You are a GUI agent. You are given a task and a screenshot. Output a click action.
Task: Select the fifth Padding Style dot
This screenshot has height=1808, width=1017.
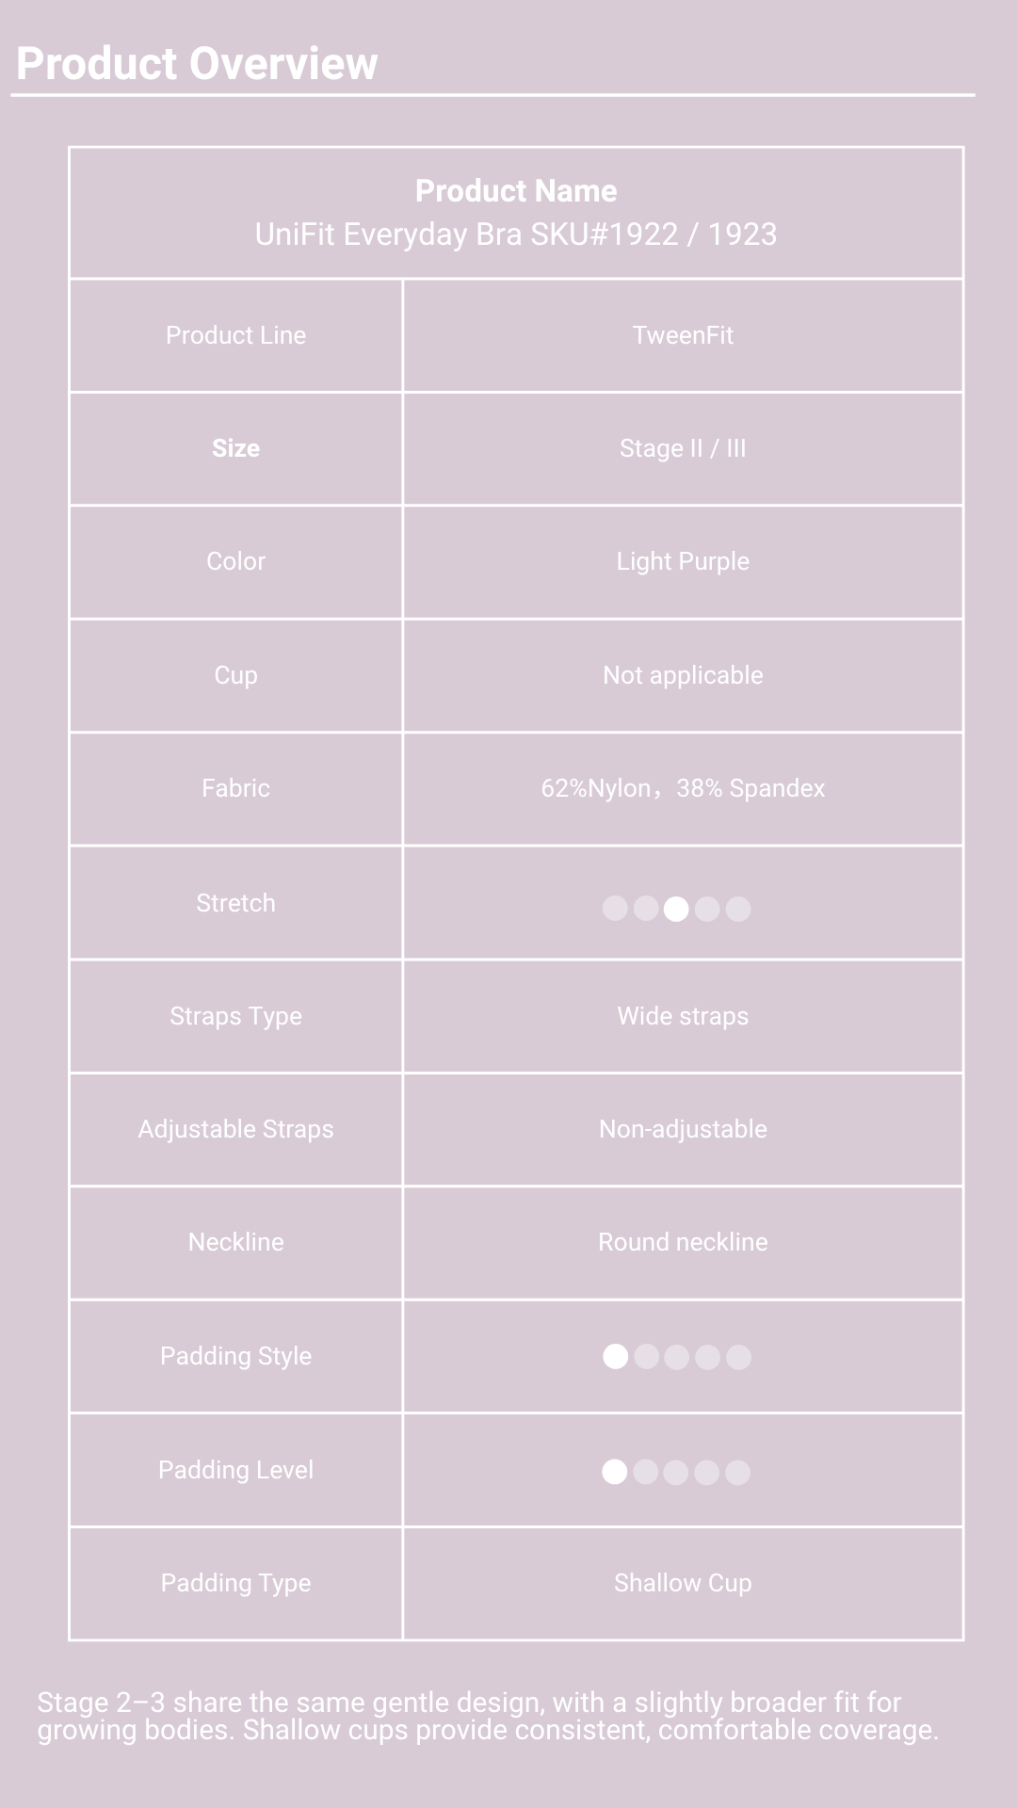[x=738, y=1357]
